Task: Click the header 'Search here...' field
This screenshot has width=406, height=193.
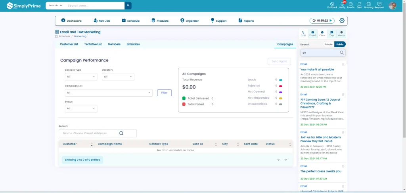Action: pos(95,6)
